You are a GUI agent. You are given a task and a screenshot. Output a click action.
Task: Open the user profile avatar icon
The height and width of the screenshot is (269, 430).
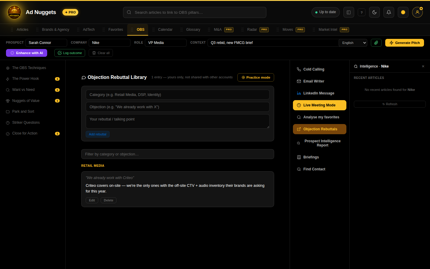(417, 12)
